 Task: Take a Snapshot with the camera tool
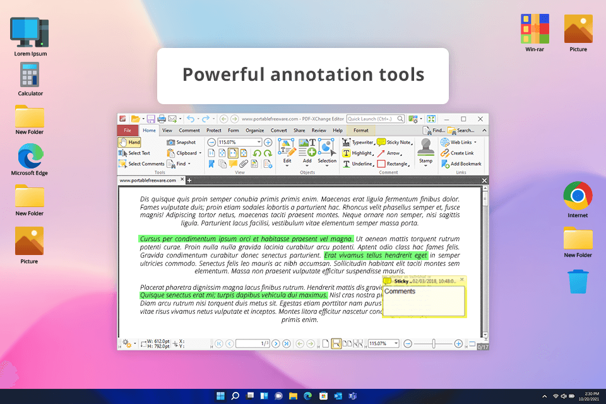(x=181, y=142)
